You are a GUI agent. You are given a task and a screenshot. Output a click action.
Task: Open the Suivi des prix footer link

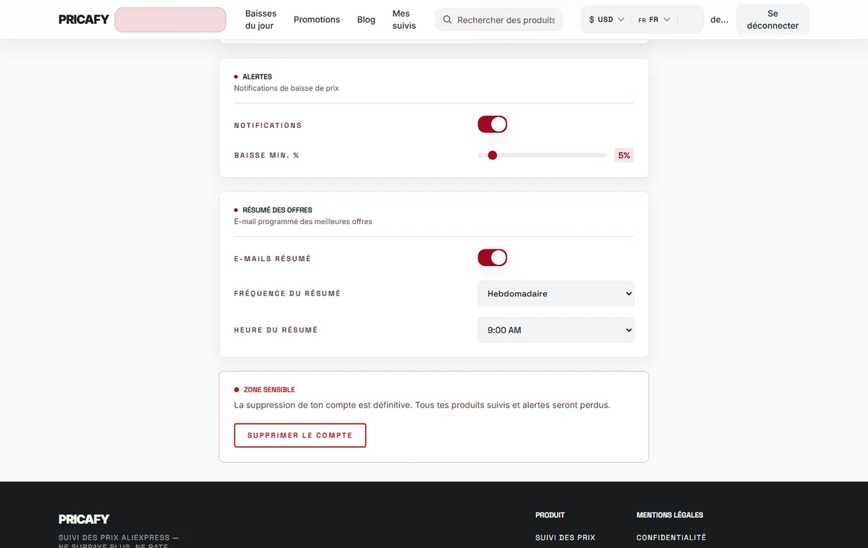coord(565,538)
